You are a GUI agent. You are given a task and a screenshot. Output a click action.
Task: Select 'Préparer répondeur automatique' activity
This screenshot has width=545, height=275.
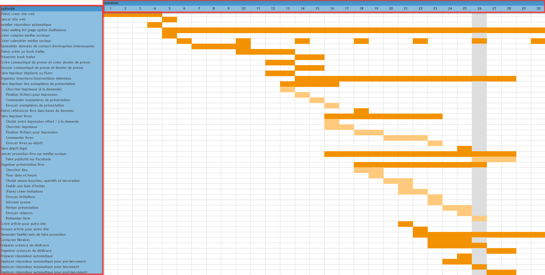[x=51, y=256]
